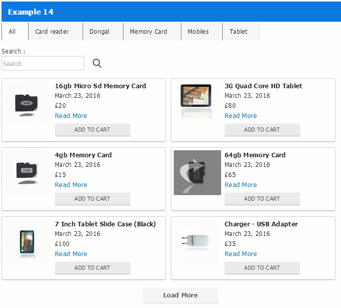Click the Charger - USB Adapter title
This screenshot has height=308, width=341.
tap(261, 224)
